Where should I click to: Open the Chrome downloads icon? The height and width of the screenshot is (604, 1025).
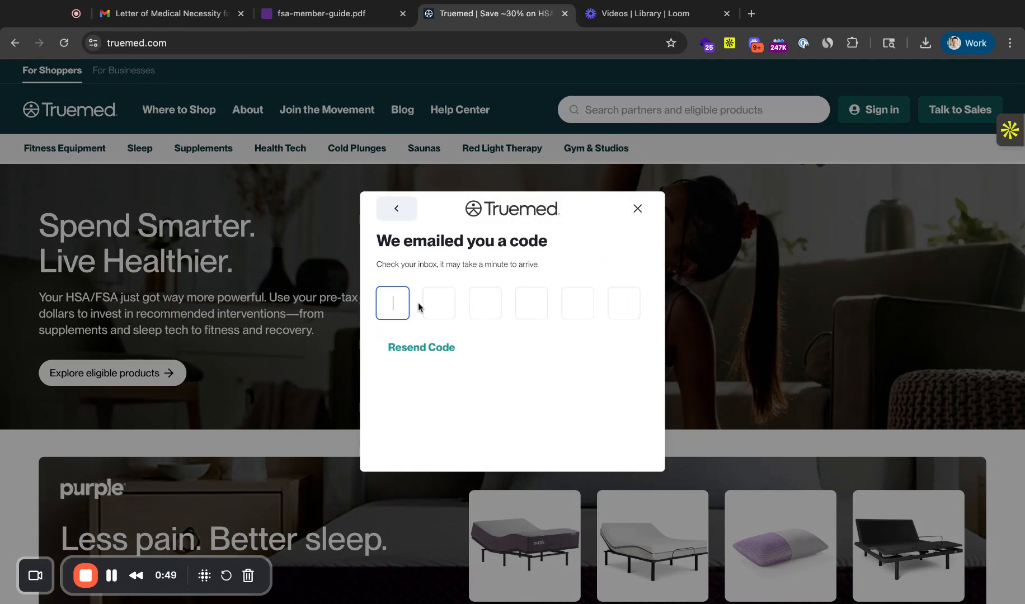[924, 43]
